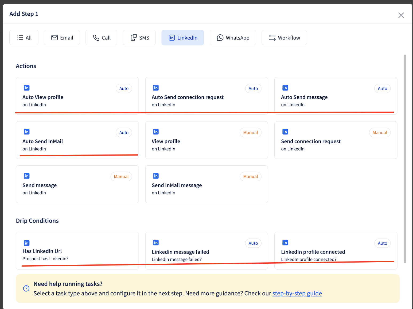This screenshot has width=413, height=309.
Task: Switch to the All tab
Action: click(x=24, y=38)
